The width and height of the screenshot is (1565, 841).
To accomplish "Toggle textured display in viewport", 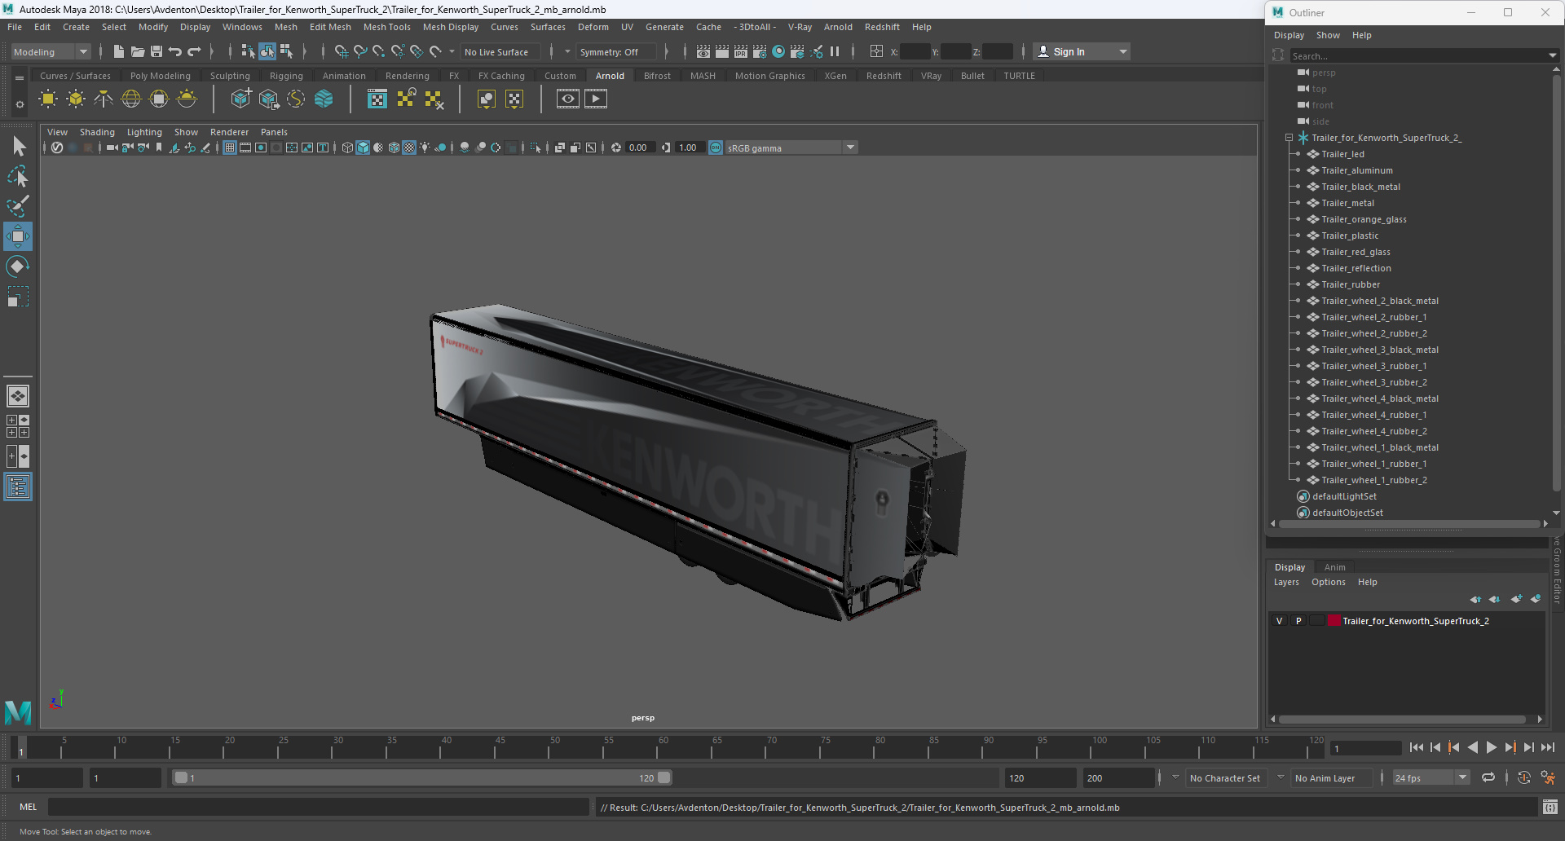I will click(409, 148).
